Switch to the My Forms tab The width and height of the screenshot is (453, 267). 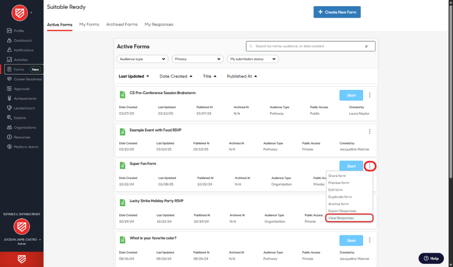click(x=89, y=25)
